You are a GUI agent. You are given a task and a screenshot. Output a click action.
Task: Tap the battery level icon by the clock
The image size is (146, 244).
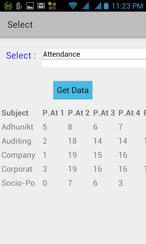click(x=106, y=5)
